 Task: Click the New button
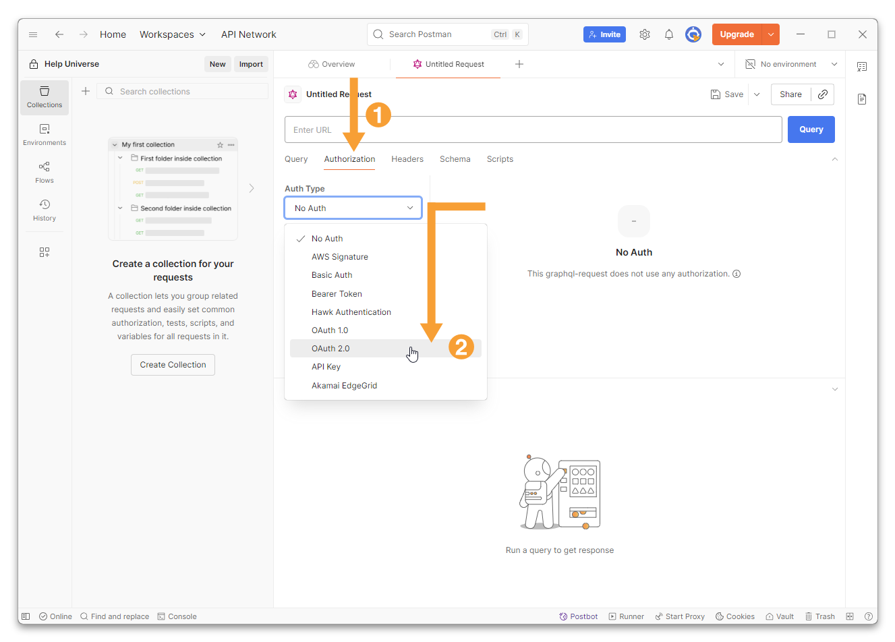(x=218, y=64)
